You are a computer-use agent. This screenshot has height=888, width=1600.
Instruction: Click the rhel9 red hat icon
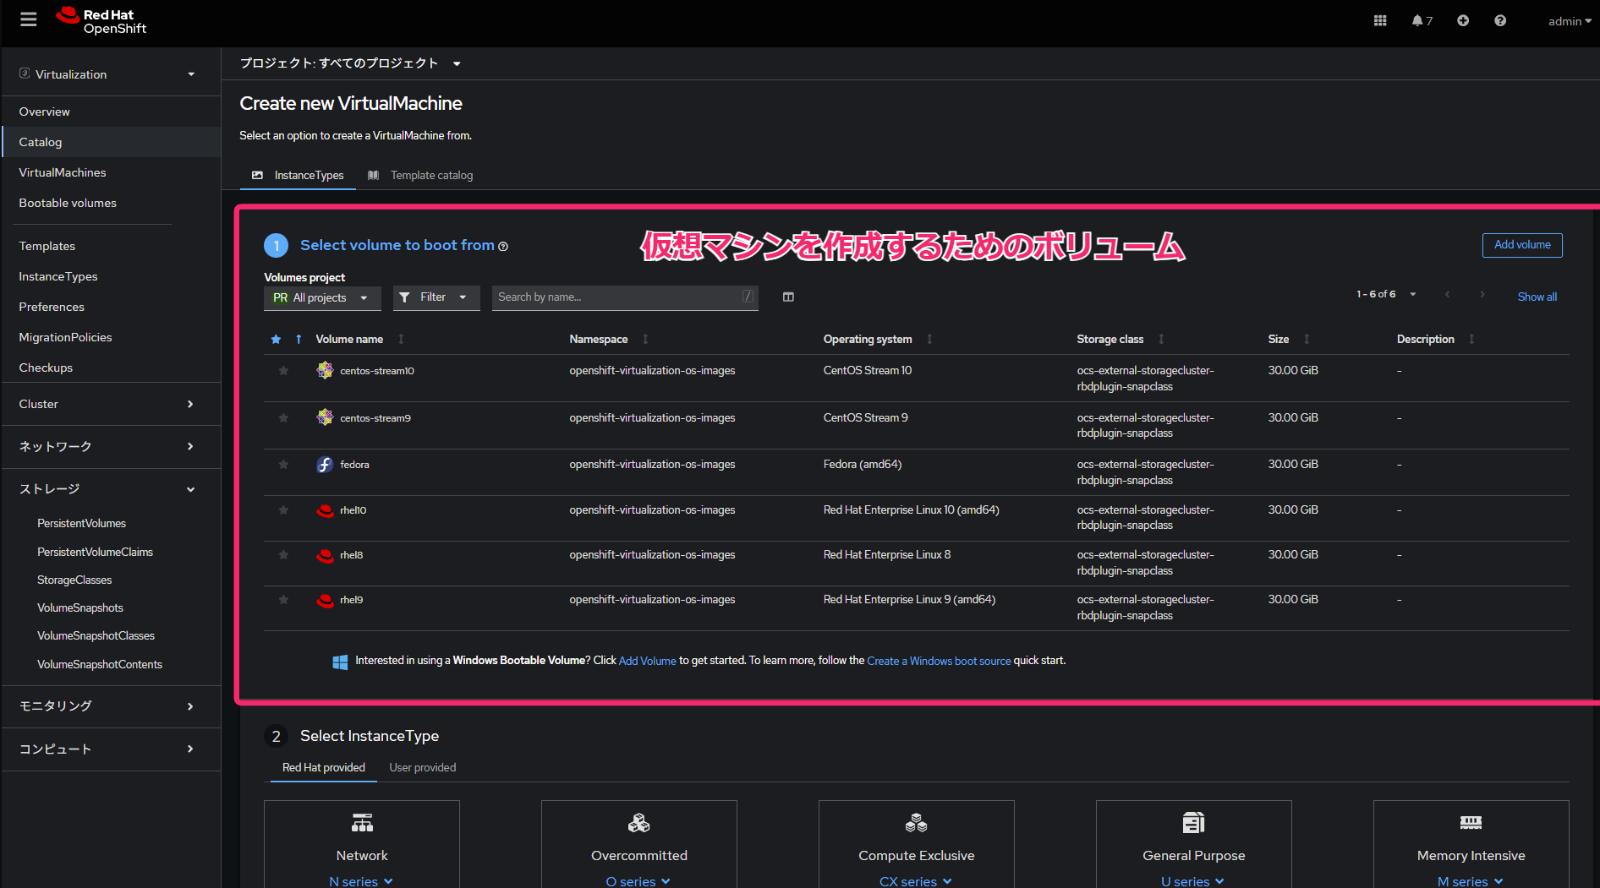(325, 600)
